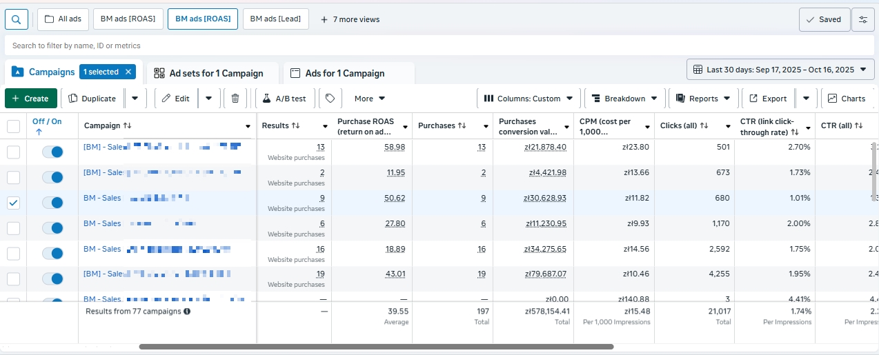Click the green Create button
Screen dimensions: 879x355
[x=30, y=99]
